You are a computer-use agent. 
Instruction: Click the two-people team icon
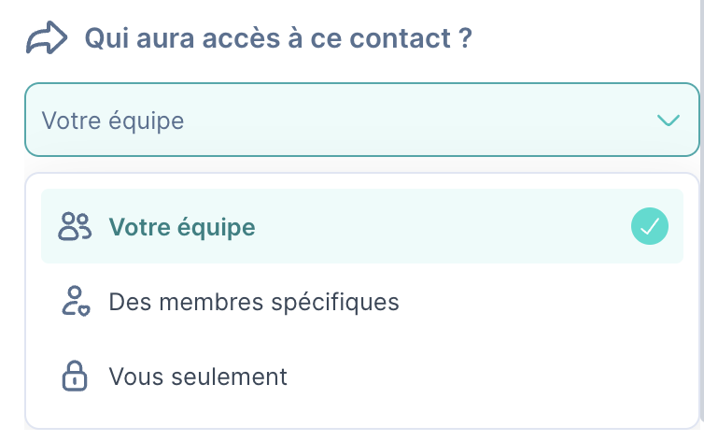75,226
